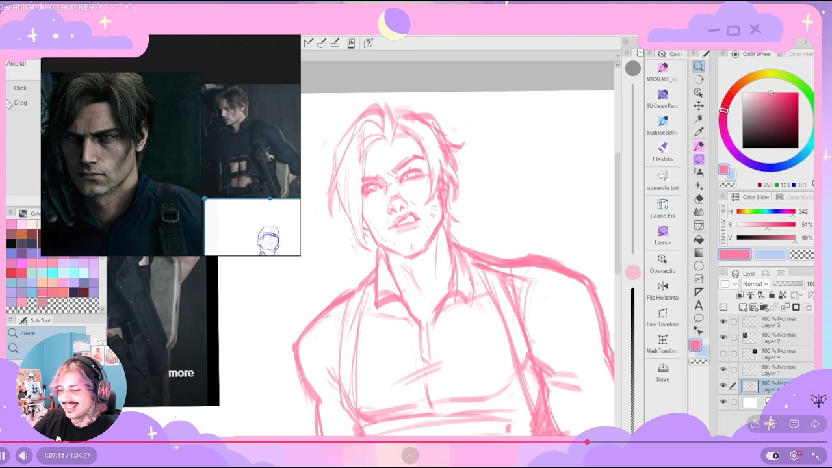This screenshot has height=468, width=832.
Task: Click Free Transform in Quick Access
Action: (x=662, y=317)
